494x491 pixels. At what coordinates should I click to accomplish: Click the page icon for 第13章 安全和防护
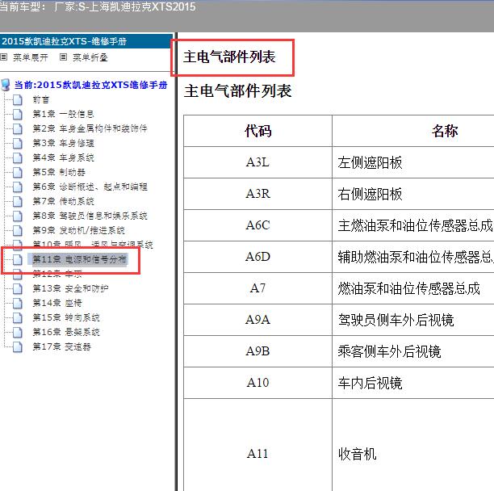point(18,288)
